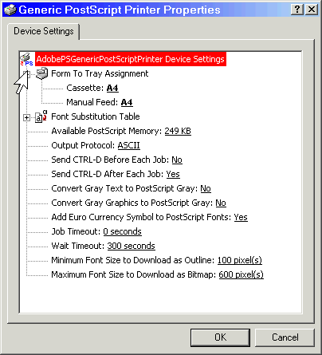Change the Output Protocol ASCII value
The image size is (322, 355).
point(129,145)
